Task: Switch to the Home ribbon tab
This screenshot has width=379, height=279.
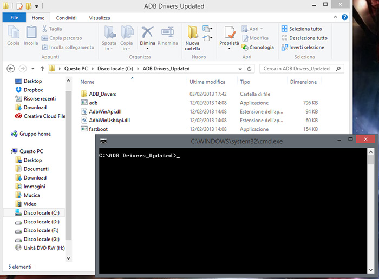Action: [x=38, y=18]
